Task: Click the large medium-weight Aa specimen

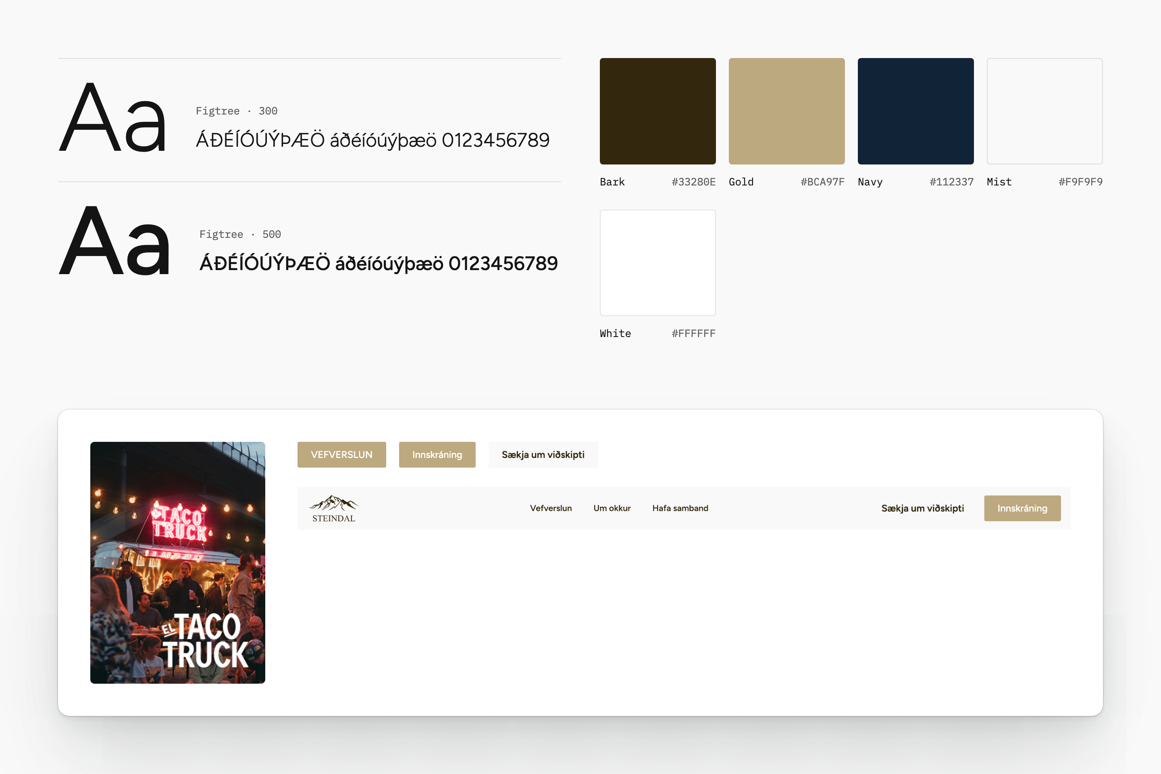Action: click(x=114, y=241)
